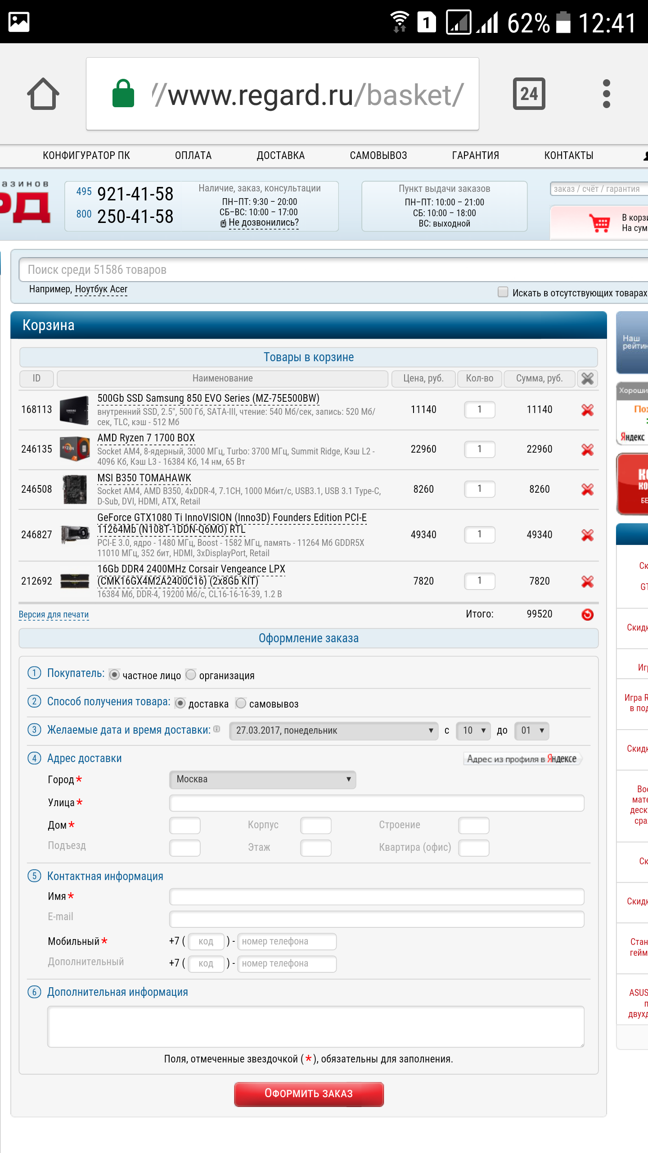Edit quantity field for Samsung SSD row
648x1153 pixels.
(480, 409)
